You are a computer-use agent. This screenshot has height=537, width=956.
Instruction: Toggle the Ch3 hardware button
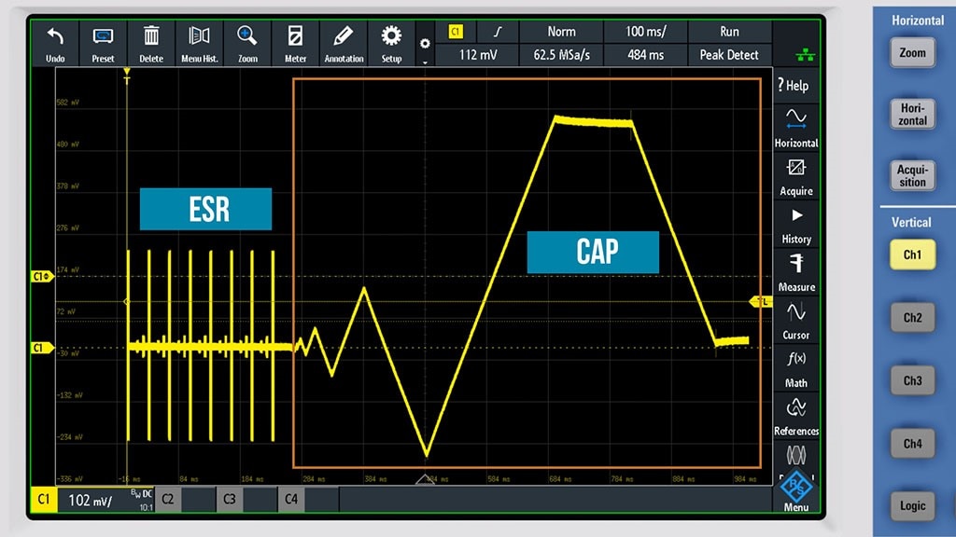[912, 380]
